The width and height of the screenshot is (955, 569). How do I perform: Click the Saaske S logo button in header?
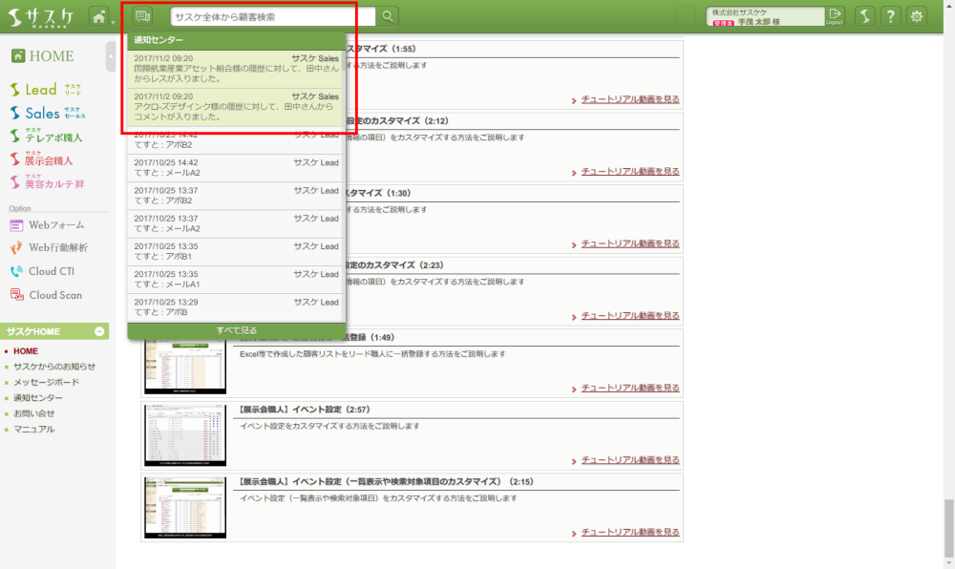[863, 16]
